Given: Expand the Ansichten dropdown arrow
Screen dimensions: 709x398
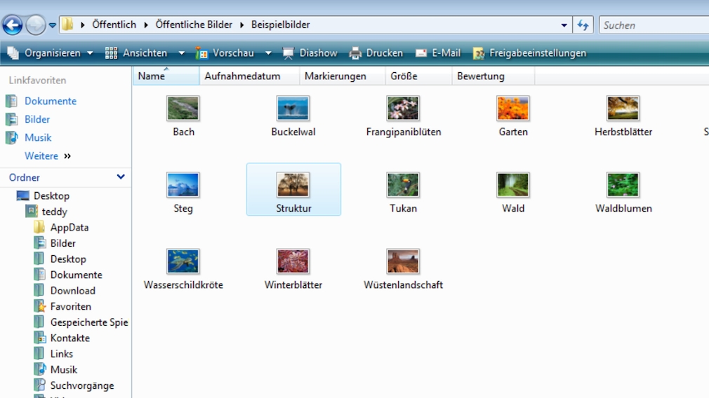Looking at the screenshot, I should tap(181, 53).
